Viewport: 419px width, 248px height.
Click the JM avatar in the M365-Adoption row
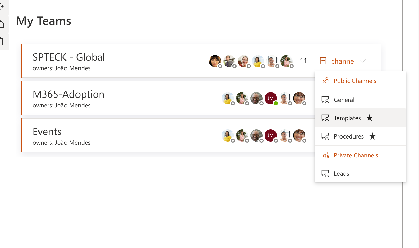tap(271, 98)
